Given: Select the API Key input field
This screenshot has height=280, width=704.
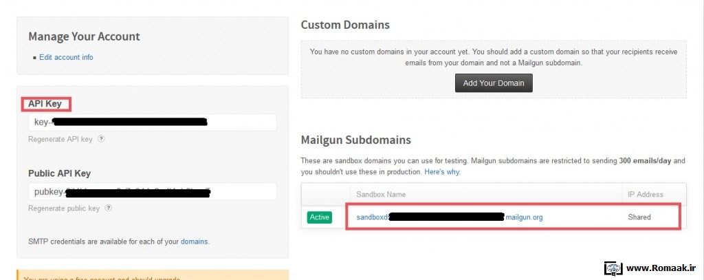Looking at the screenshot, I should click(x=153, y=122).
